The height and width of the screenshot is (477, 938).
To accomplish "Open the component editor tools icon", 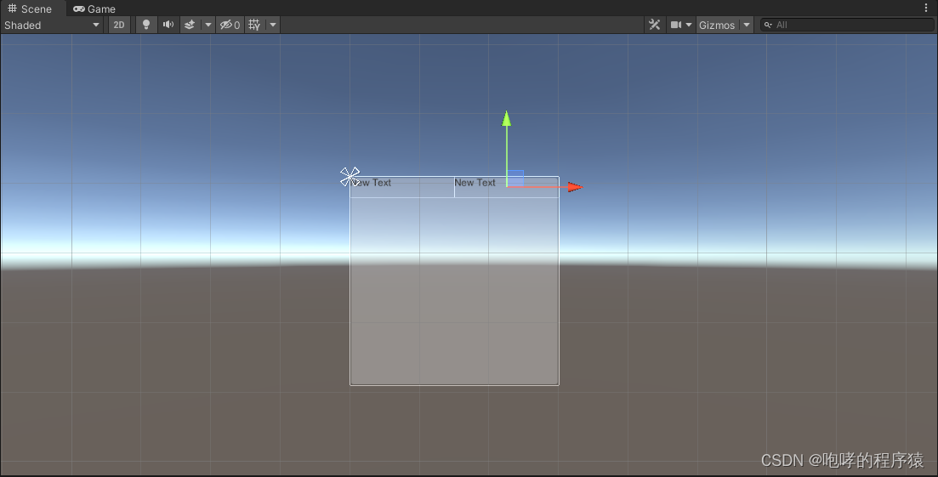I will coord(655,25).
